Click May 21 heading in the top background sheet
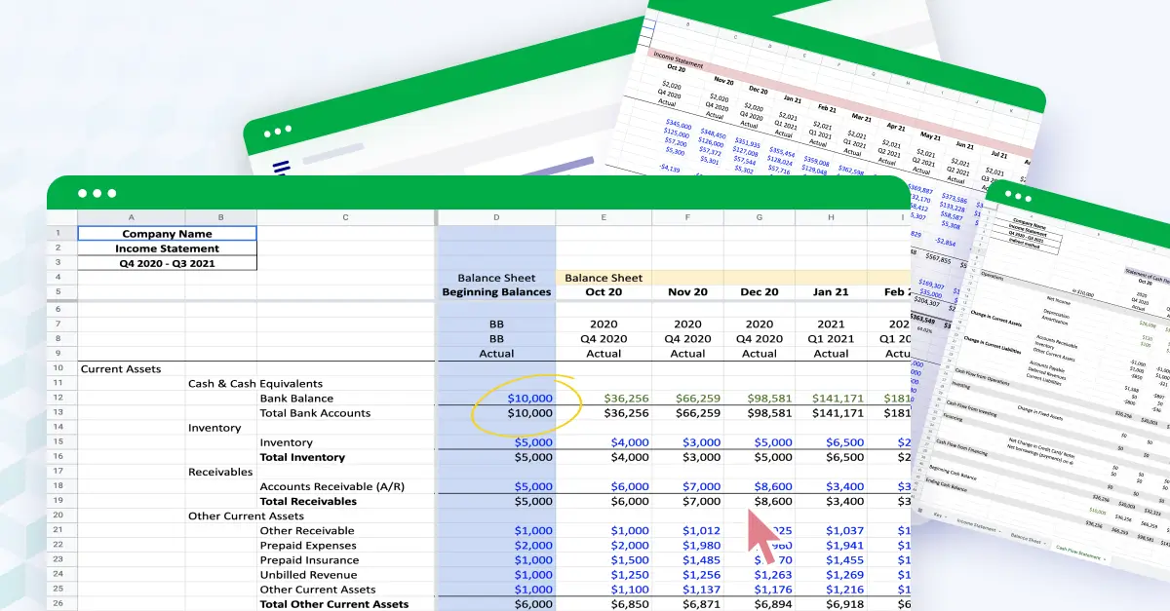Viewport: 1170px width, 611px height. (x=931, y=136)
